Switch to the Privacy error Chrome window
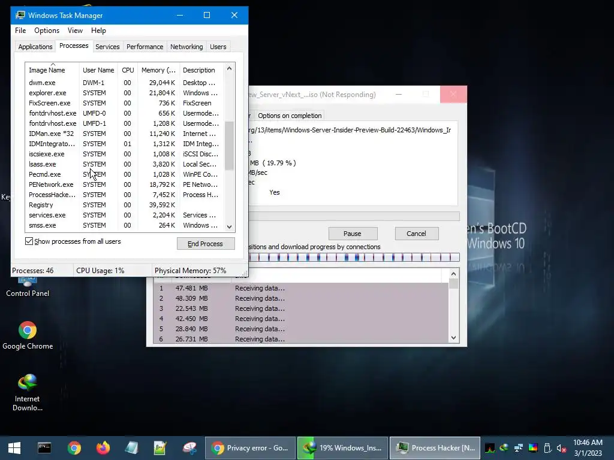 (250, 448)
